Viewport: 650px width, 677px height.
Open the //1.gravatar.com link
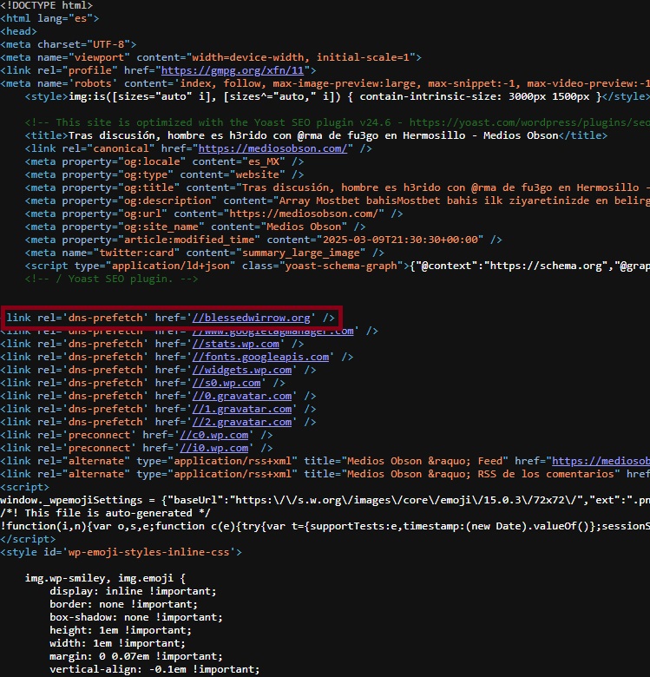tap(242, 409)
